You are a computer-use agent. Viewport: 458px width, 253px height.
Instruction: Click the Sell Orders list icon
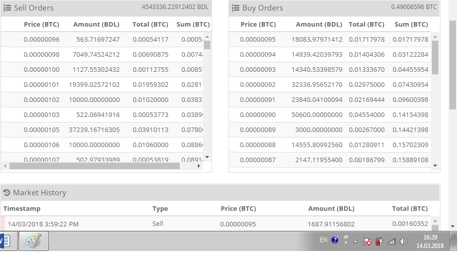[8, 8]
